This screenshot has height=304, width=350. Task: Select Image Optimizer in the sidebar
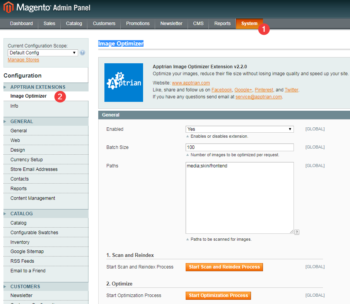click(29, 96)
